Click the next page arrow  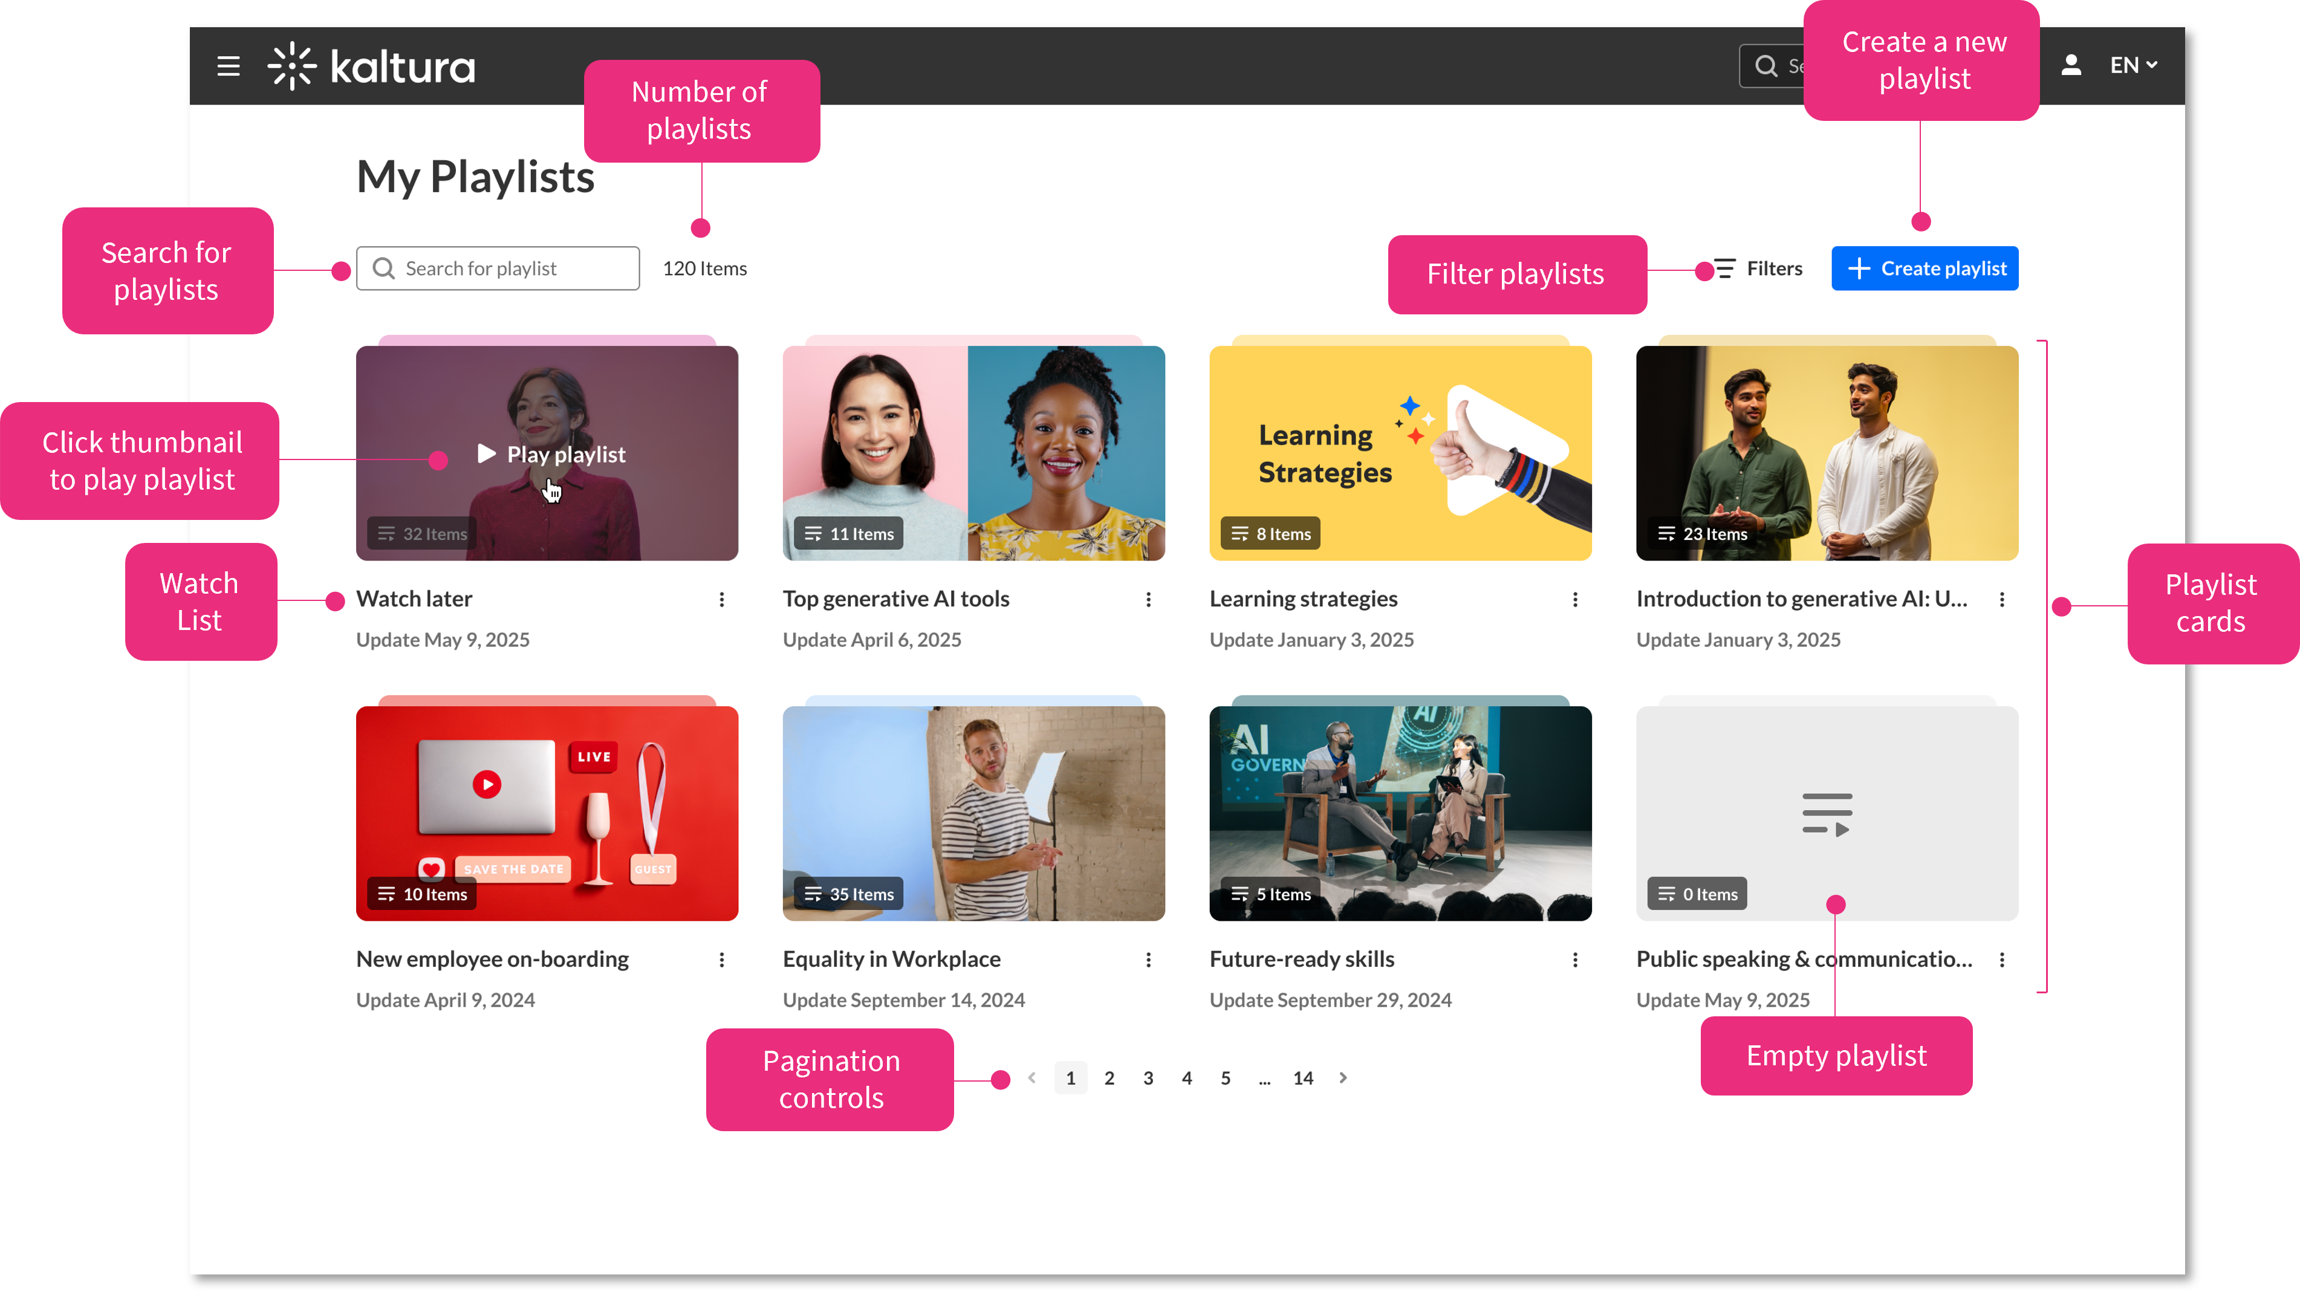pyautogui.click(x=1343, y=1079)
